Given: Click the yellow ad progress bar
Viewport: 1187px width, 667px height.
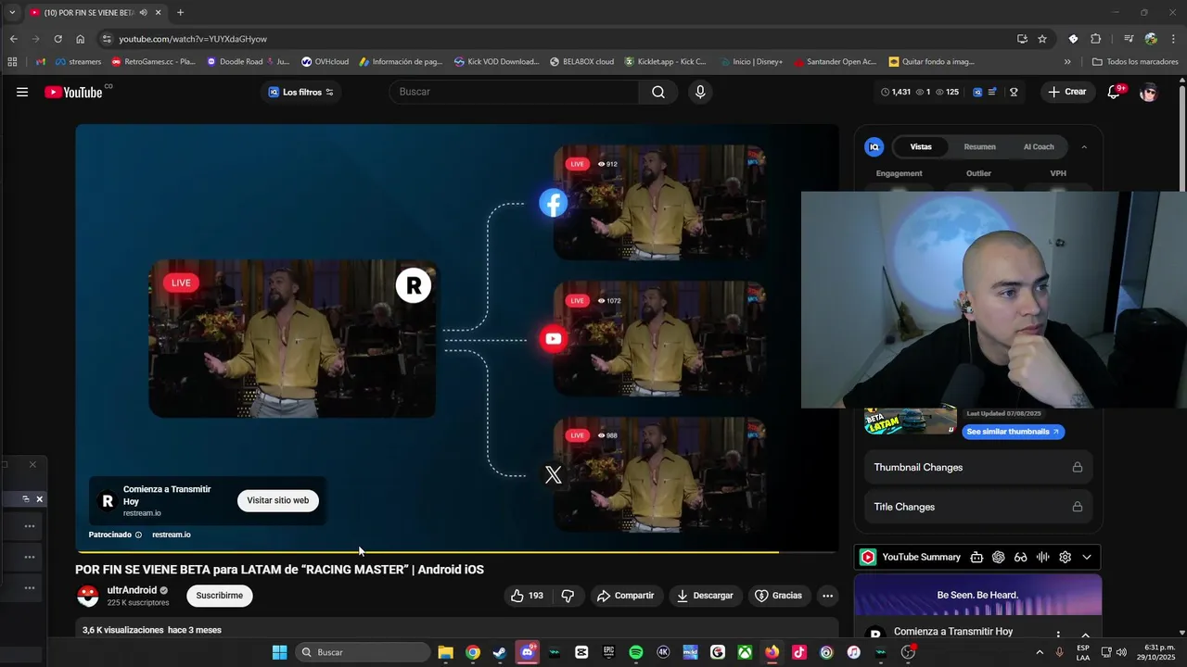Looking at the screenshot, I should tap(427, 551).
